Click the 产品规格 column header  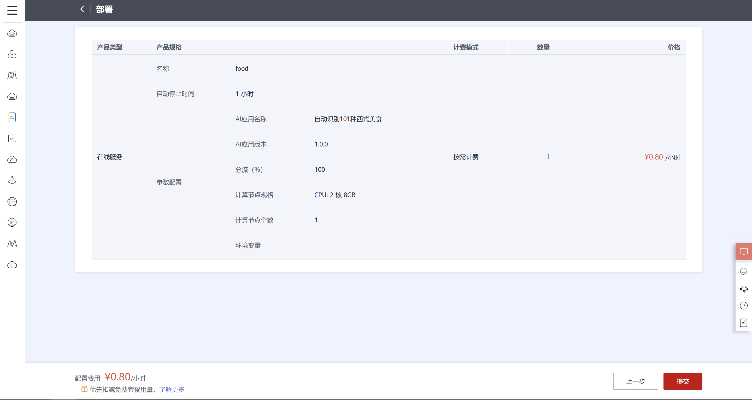pos(169,47)
